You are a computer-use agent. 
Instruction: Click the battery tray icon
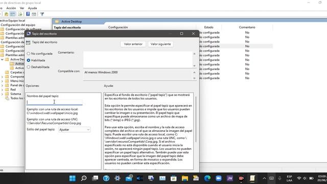tap(311, 178)
